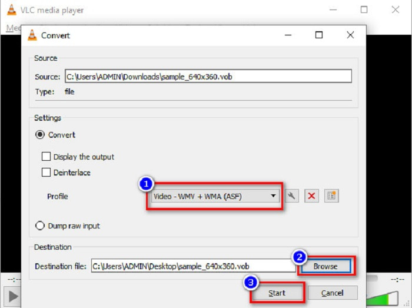Minimize the Convert dialog
The image size is (412, 308).
point(288,35)
